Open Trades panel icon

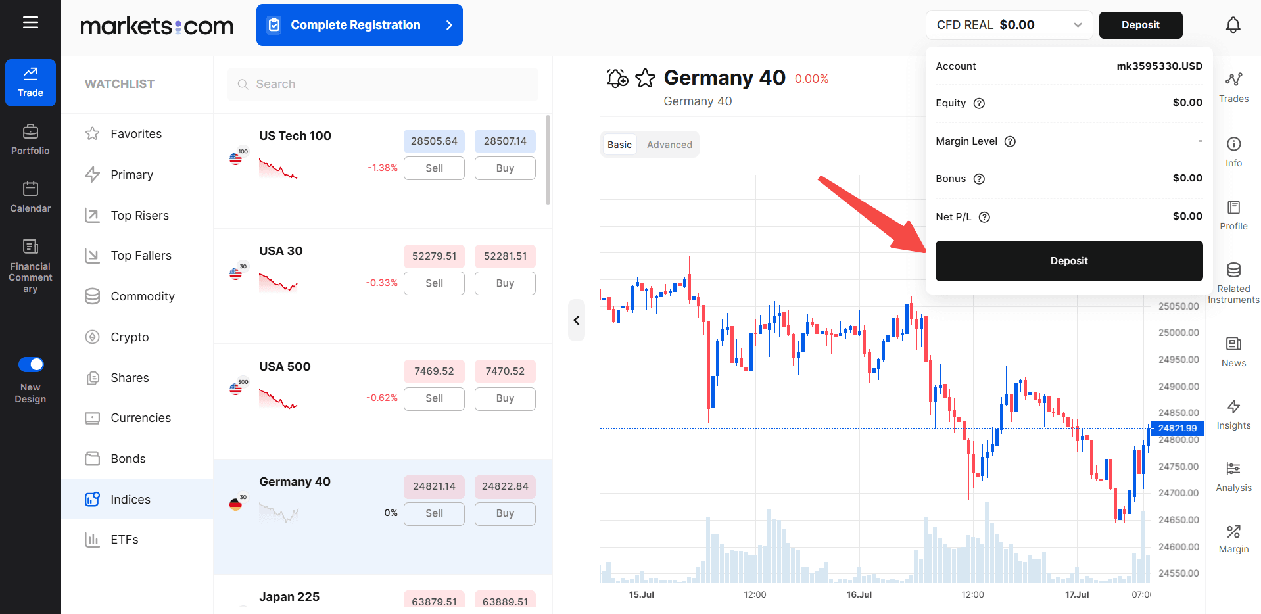click(x=1233, y=80)
